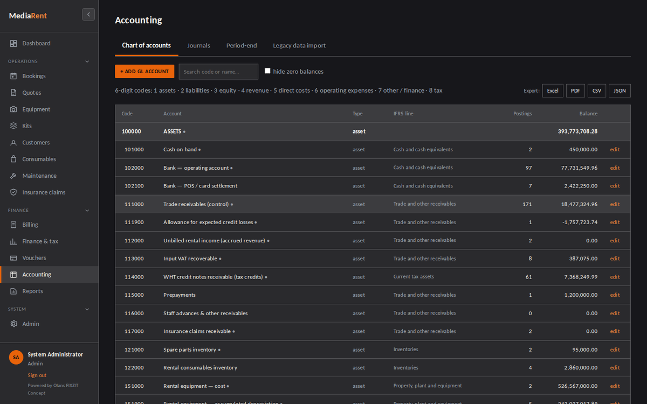Select the Chart of accounts tab
This screenshot has width=647, height=404.
[x=147, y=46]
